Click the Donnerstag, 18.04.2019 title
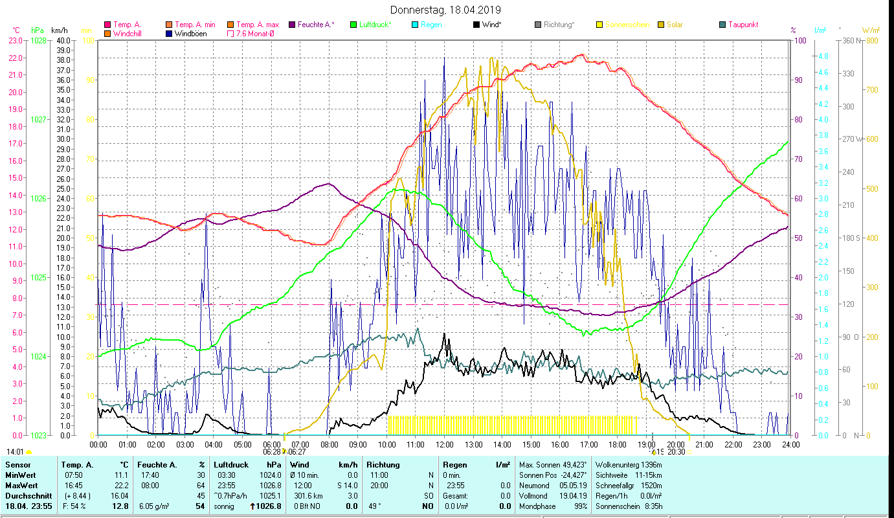This screenshot has height=518, width=894. [446, 10]
